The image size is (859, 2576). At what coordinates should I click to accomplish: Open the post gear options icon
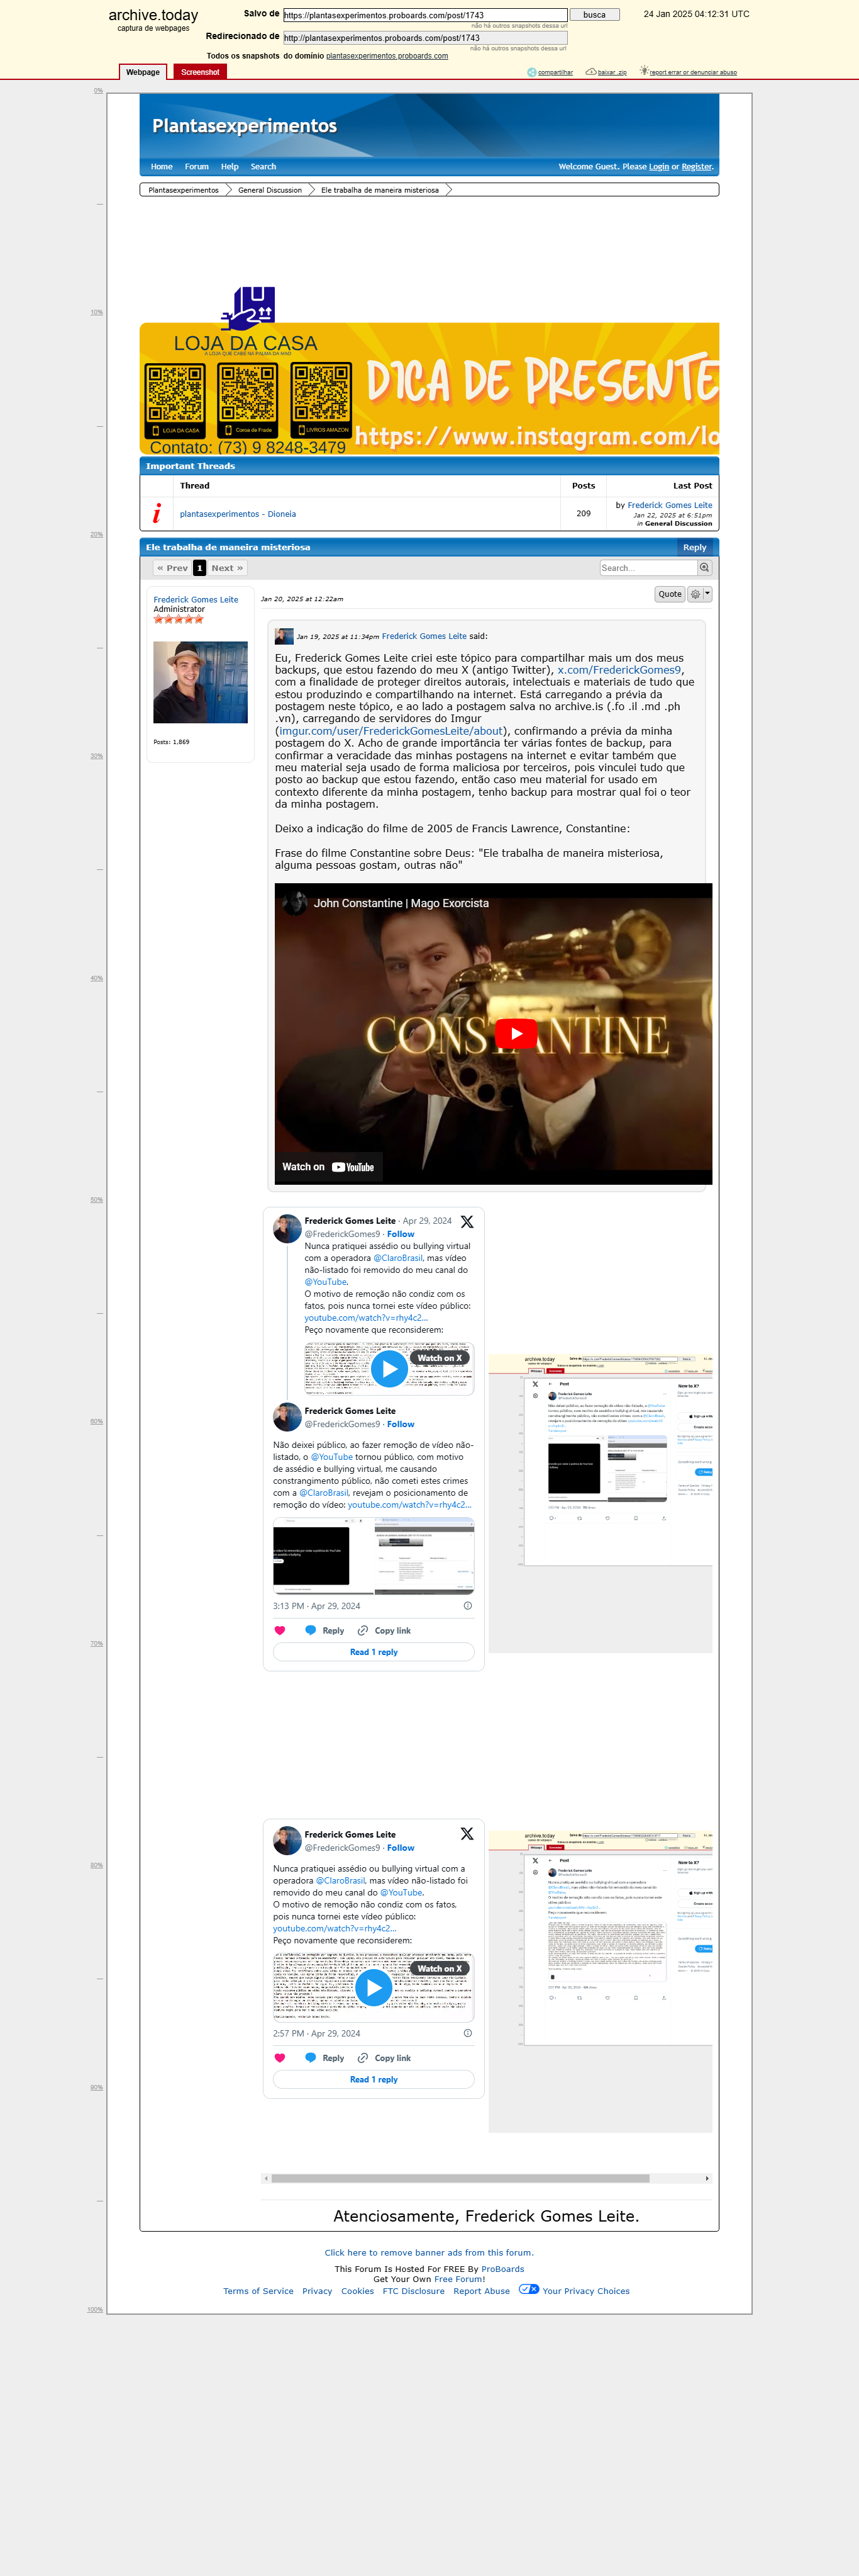696,594
